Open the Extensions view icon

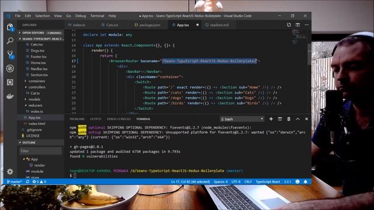pos(10,82)
